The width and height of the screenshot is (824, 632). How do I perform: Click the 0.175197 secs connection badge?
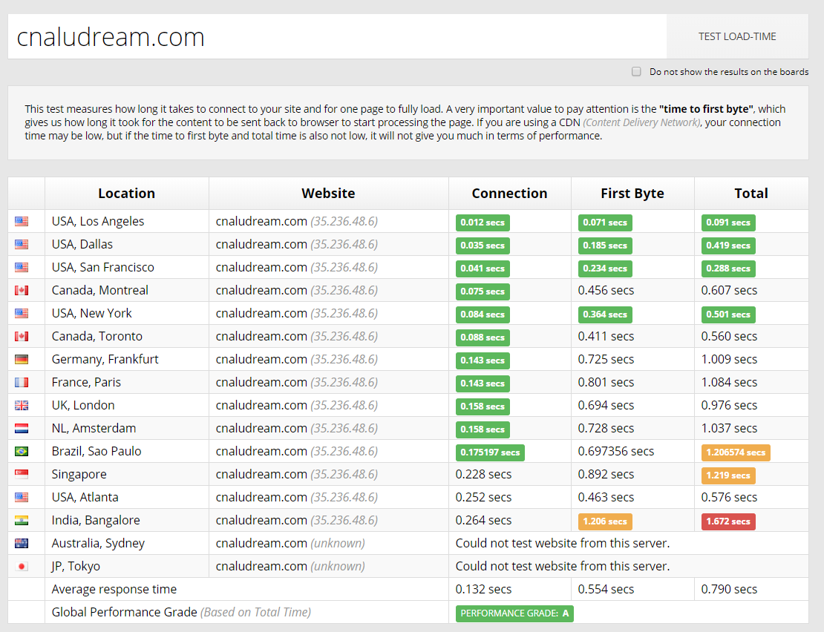[490, 452]
